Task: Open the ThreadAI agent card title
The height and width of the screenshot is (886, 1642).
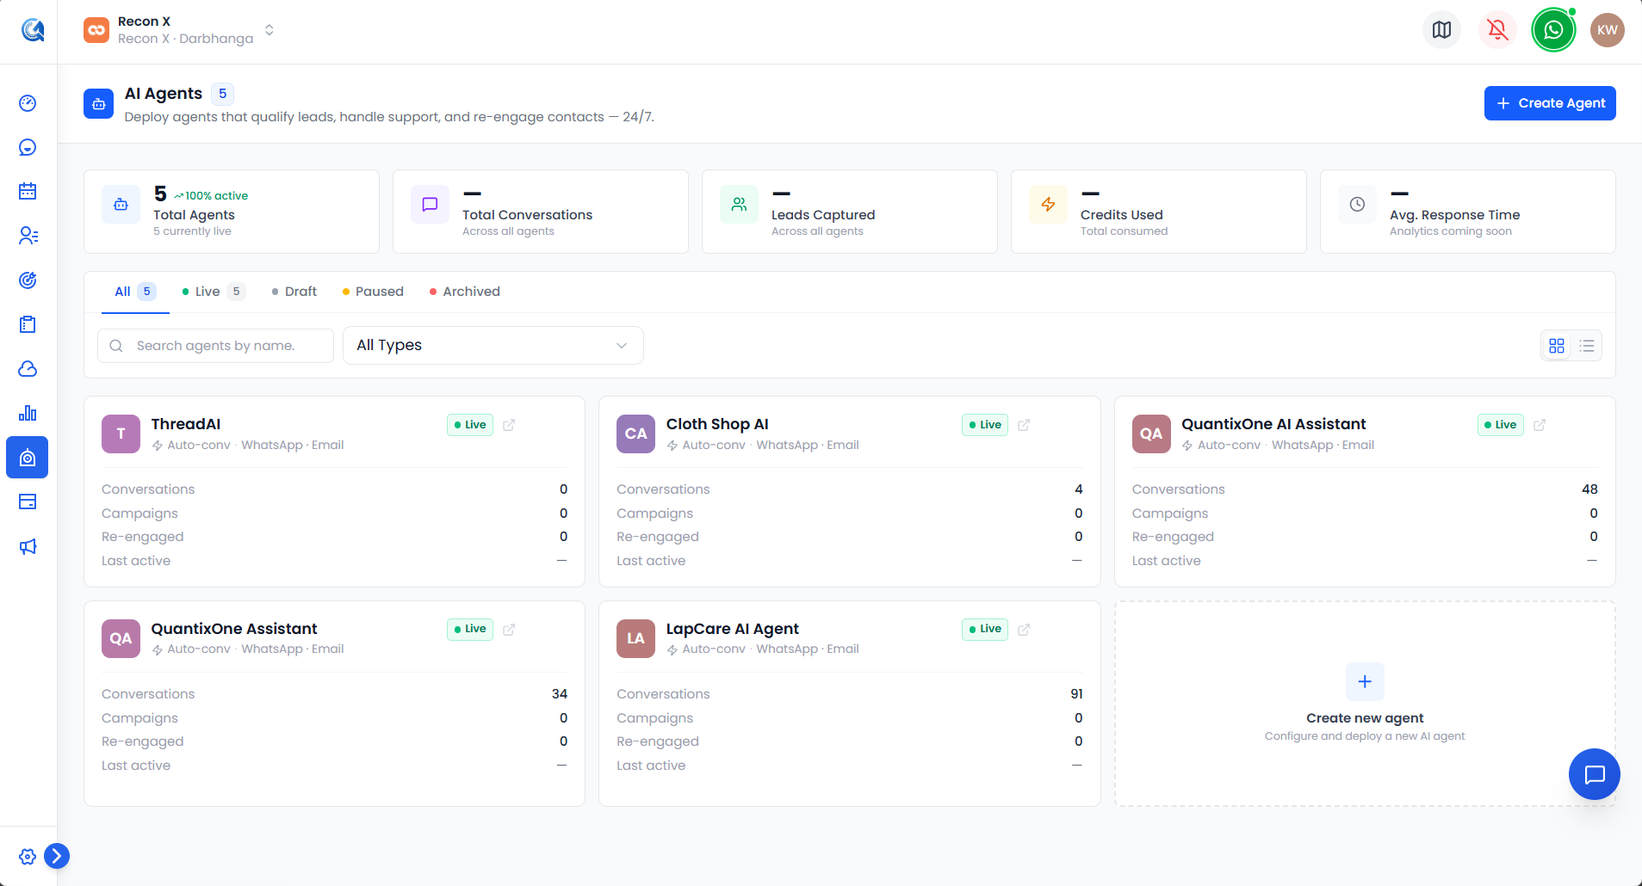Action: [186, 424]
